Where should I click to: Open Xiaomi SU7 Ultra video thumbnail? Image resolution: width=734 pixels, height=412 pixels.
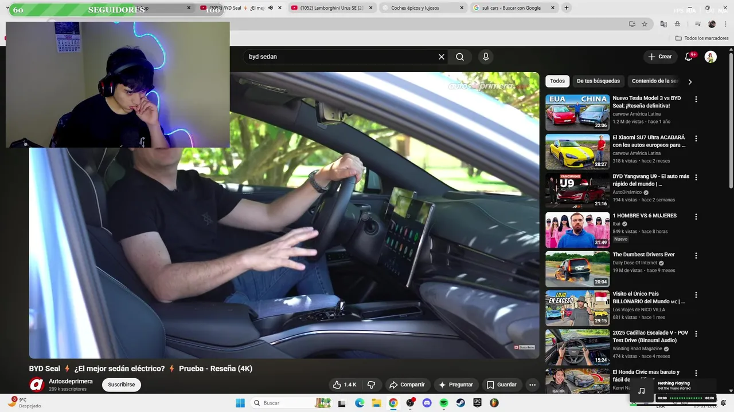pos(577,152)
